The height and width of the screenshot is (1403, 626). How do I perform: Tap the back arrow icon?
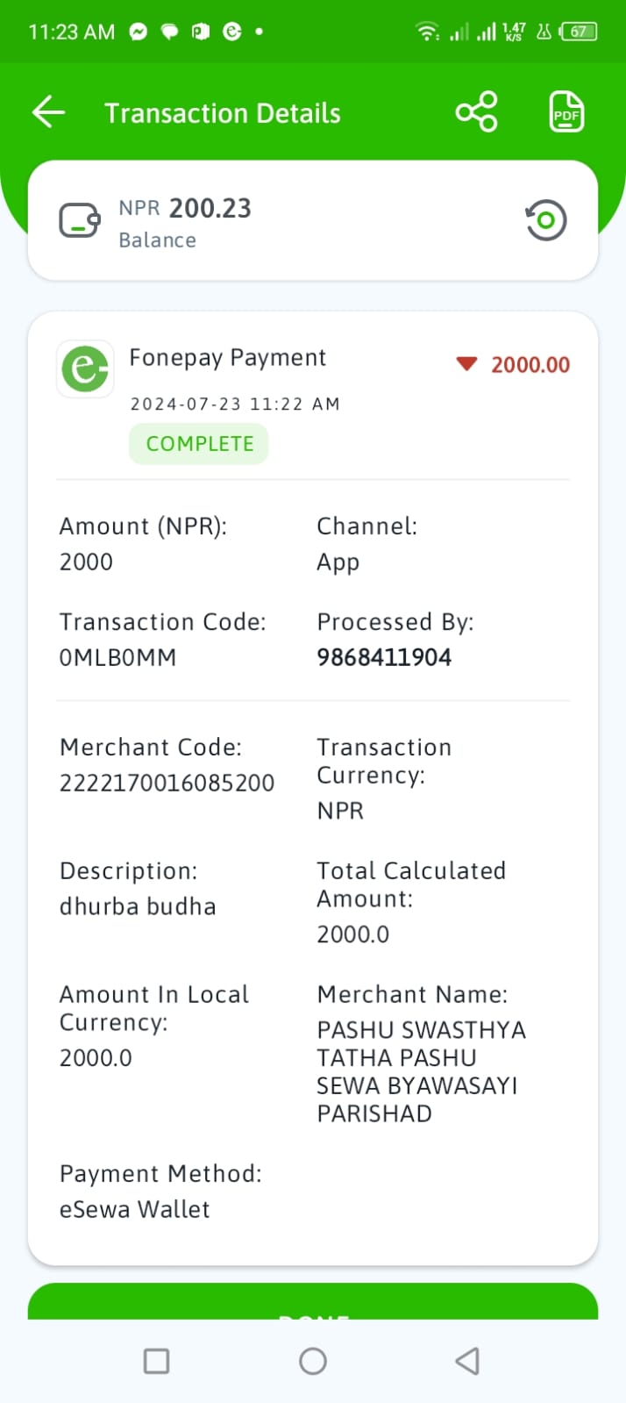(x=48, y=112)
